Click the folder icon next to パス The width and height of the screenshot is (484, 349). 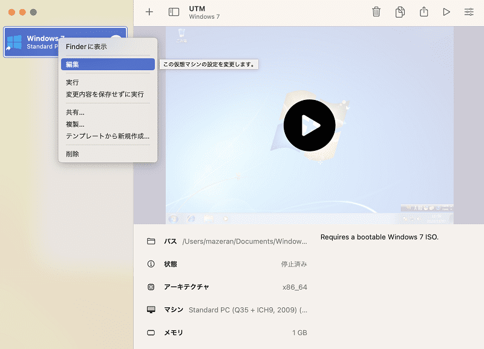click(151, 241)
